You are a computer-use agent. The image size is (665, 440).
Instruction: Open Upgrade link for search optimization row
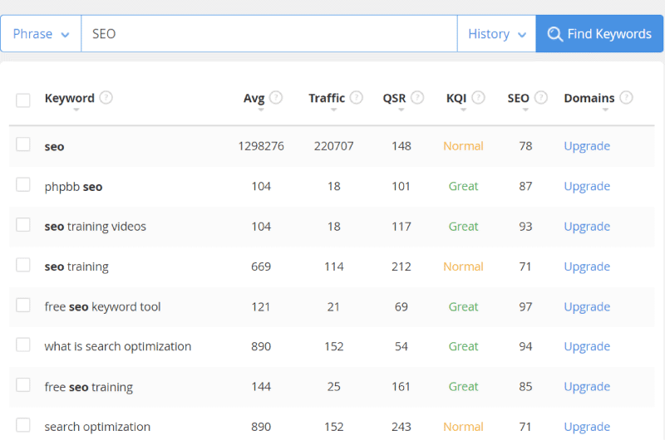pyautogui.click(x=587, y=427)
